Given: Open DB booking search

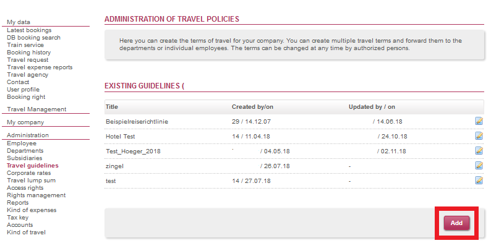Looking at the screenshot, I should pyautogui.click(x=33, y=38).
